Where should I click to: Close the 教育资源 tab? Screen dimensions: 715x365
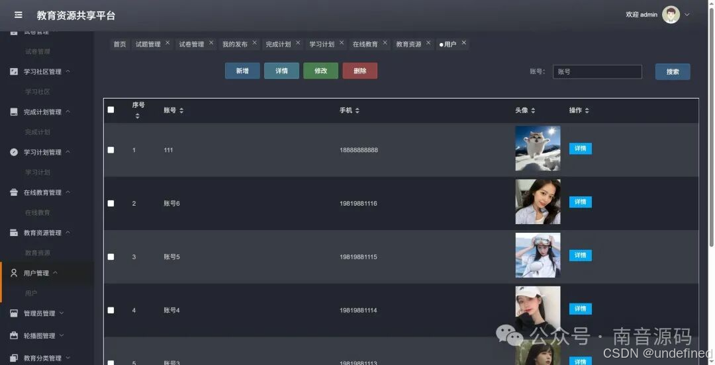pos(428,42)
